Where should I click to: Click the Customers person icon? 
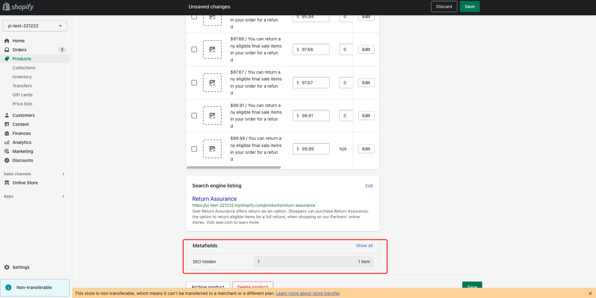pyautogui.click(x=7, y=115)
